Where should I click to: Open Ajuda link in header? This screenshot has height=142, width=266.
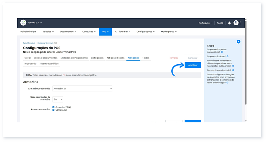click(x=220, y=23)
